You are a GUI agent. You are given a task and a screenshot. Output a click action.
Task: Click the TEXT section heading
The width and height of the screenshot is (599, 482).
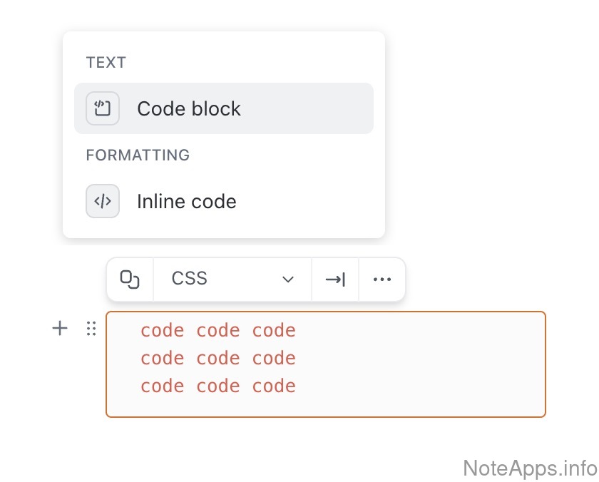106,63
